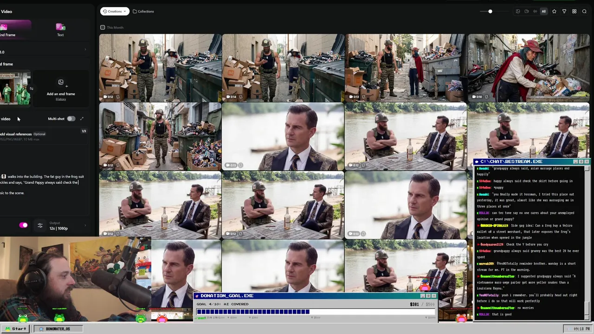Viewport: 594px width, 334px height.
Task: Open generation settings sliders icon
Action: [40, 225]
